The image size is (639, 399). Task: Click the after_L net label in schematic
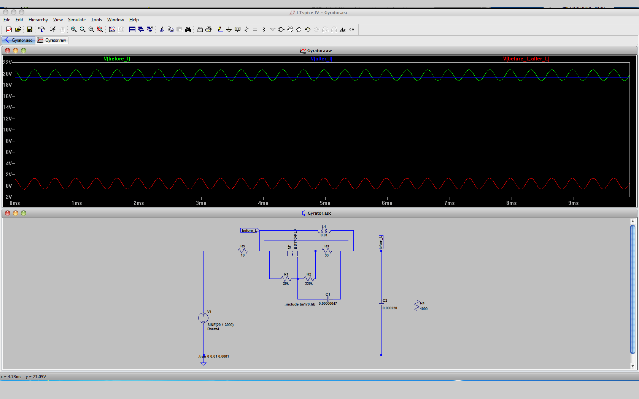[x=381, y=242]
